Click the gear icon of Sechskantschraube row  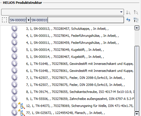coord(14,92)
